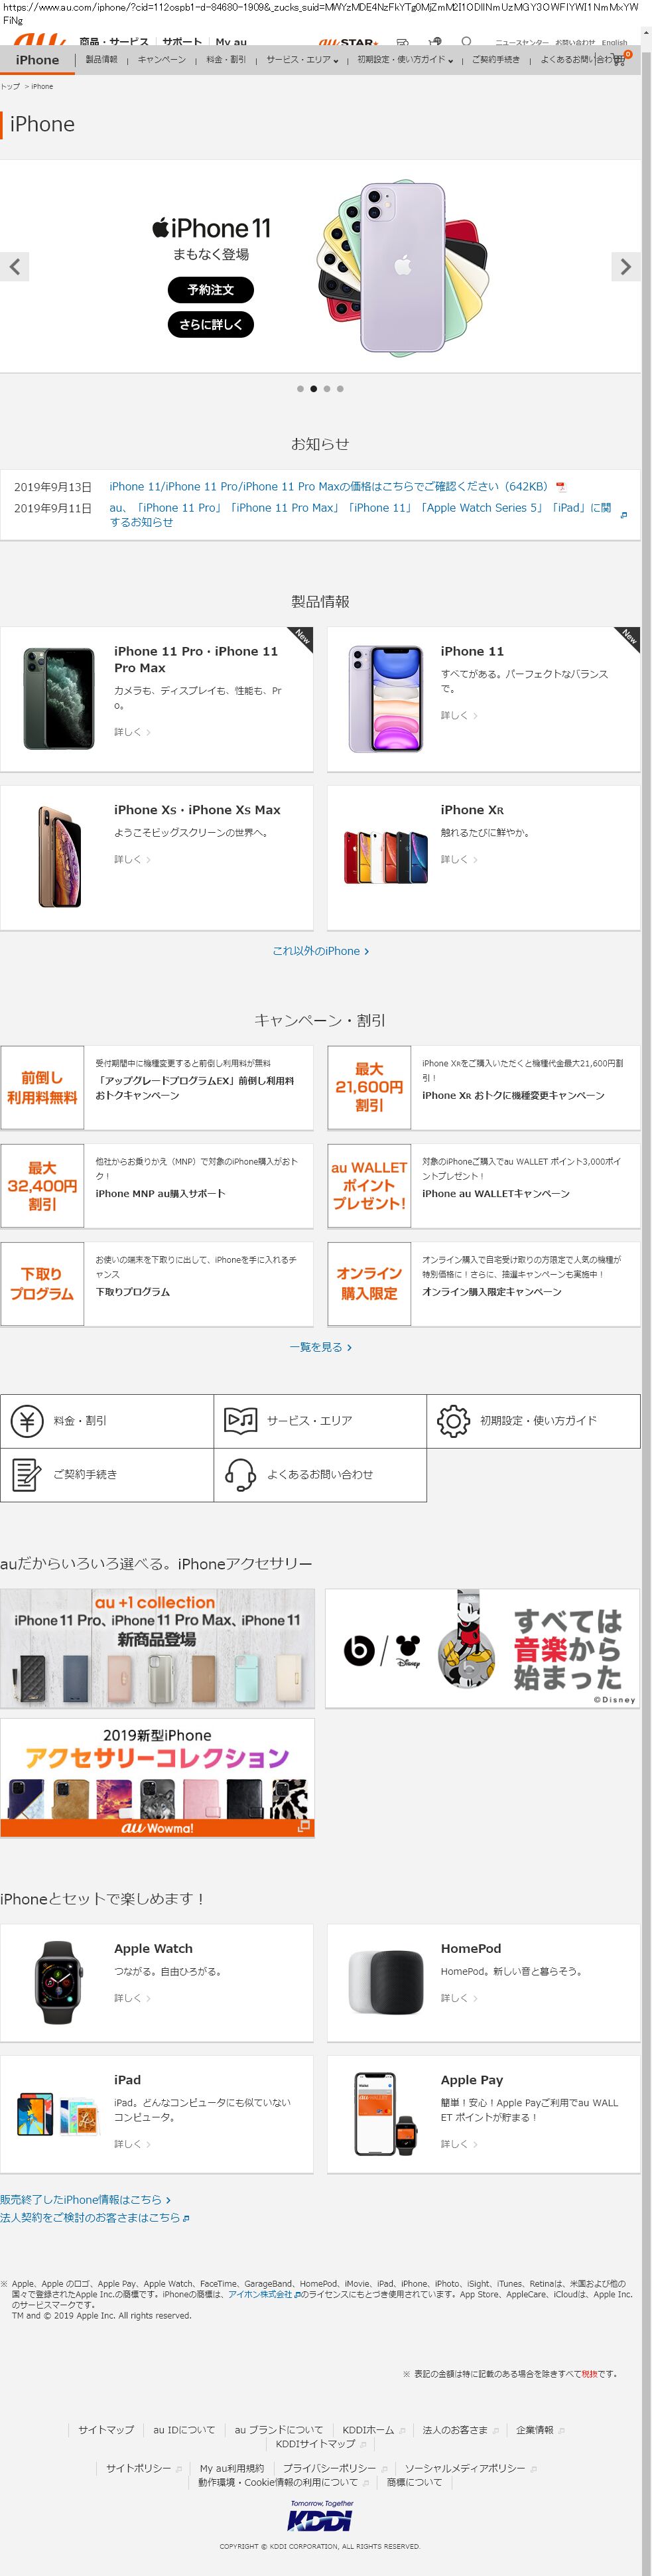Go to the previous carousel slide
Viewport: 652px width, 2576px height.
(14, 267)
